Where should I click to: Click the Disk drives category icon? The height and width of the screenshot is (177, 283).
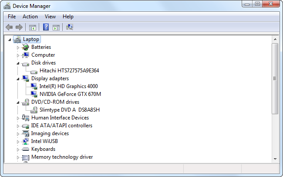[x=25, y=64]
